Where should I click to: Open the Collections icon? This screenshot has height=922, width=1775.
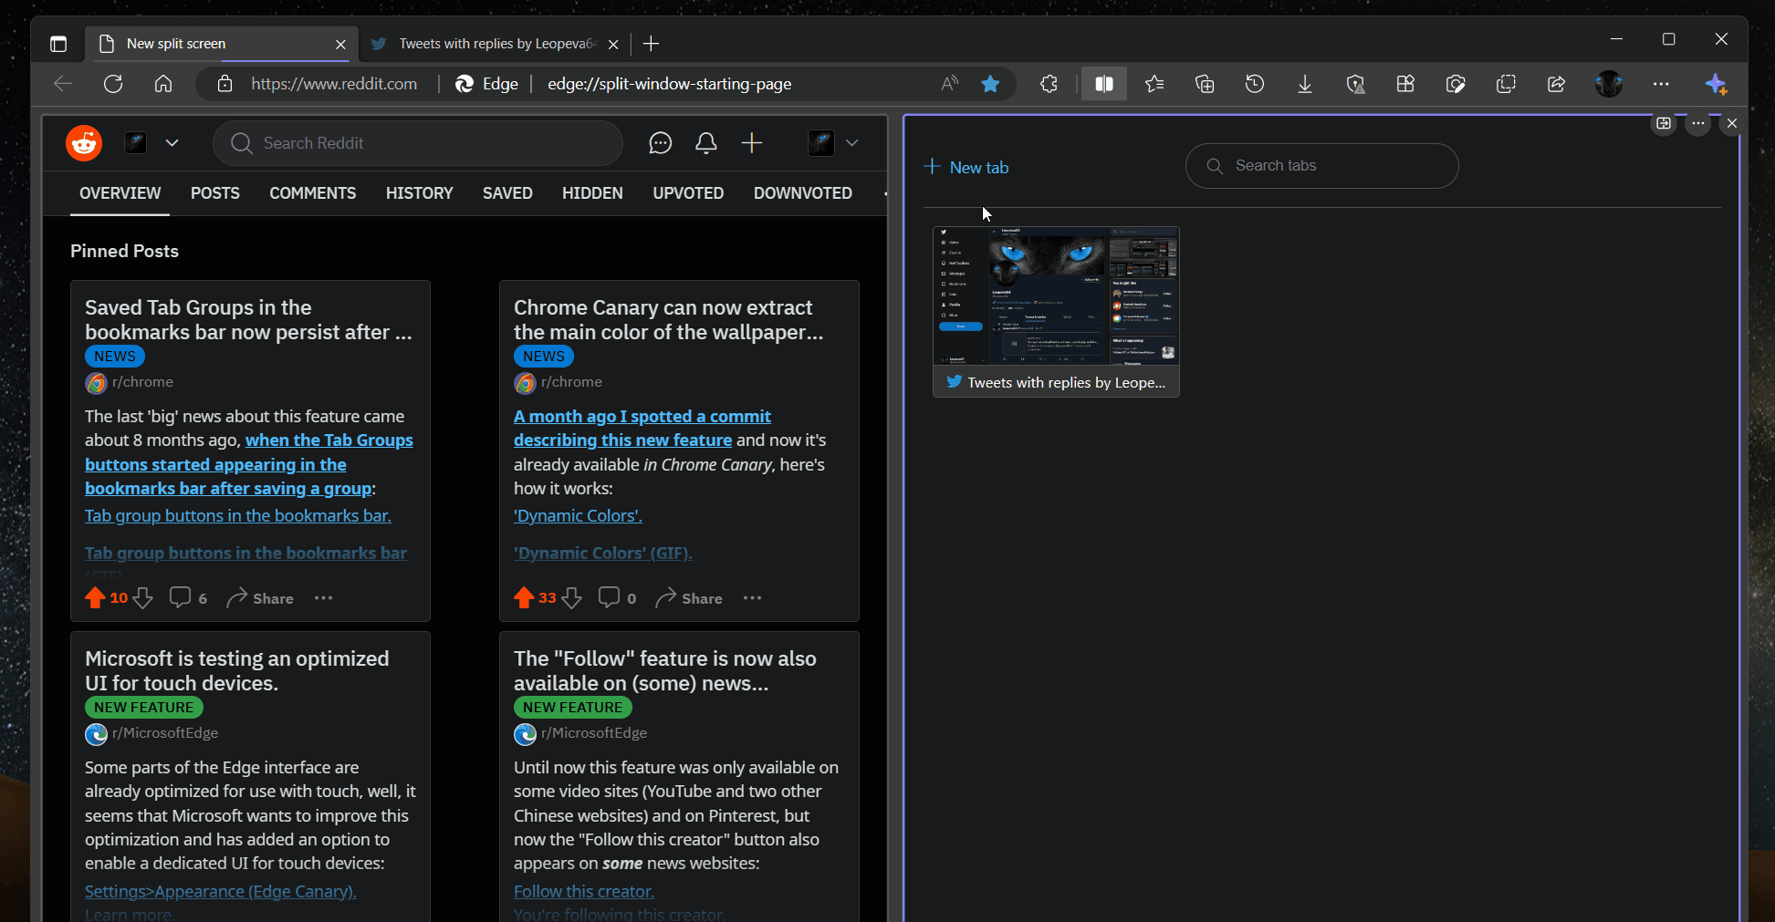point(1205,83)
